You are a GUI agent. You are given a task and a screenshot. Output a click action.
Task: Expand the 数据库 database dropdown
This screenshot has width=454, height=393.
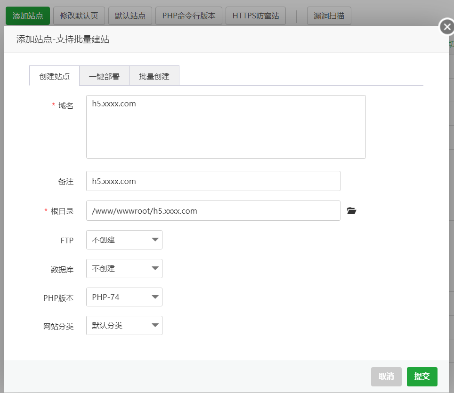(x=124, y=269)
